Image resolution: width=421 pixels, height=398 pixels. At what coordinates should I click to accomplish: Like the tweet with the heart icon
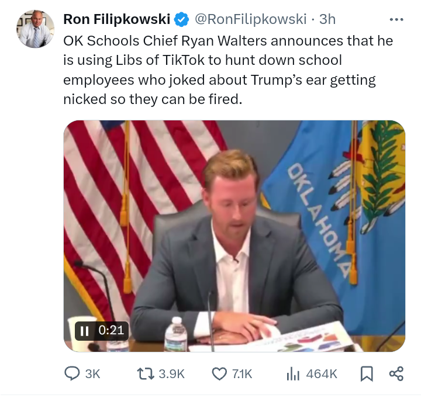219,373
